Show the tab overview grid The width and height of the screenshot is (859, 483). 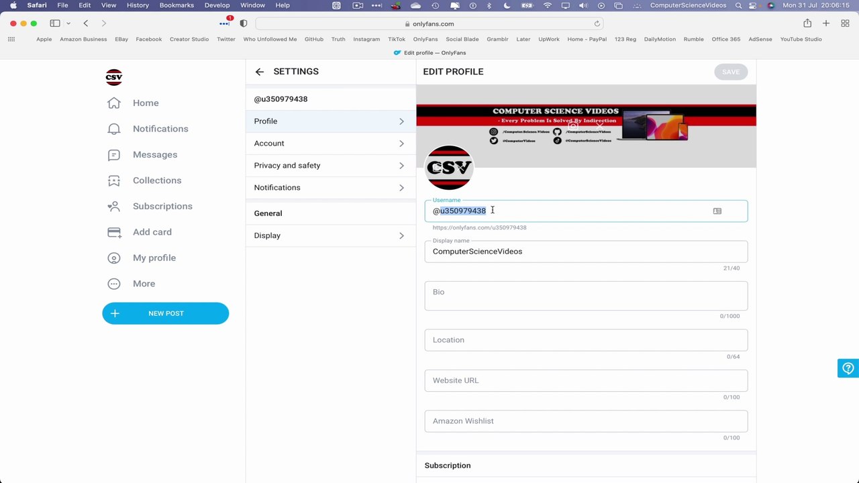(x=844, y=23)
